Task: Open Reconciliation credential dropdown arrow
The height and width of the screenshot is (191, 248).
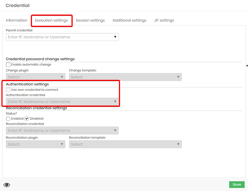Action: [115, 131]
